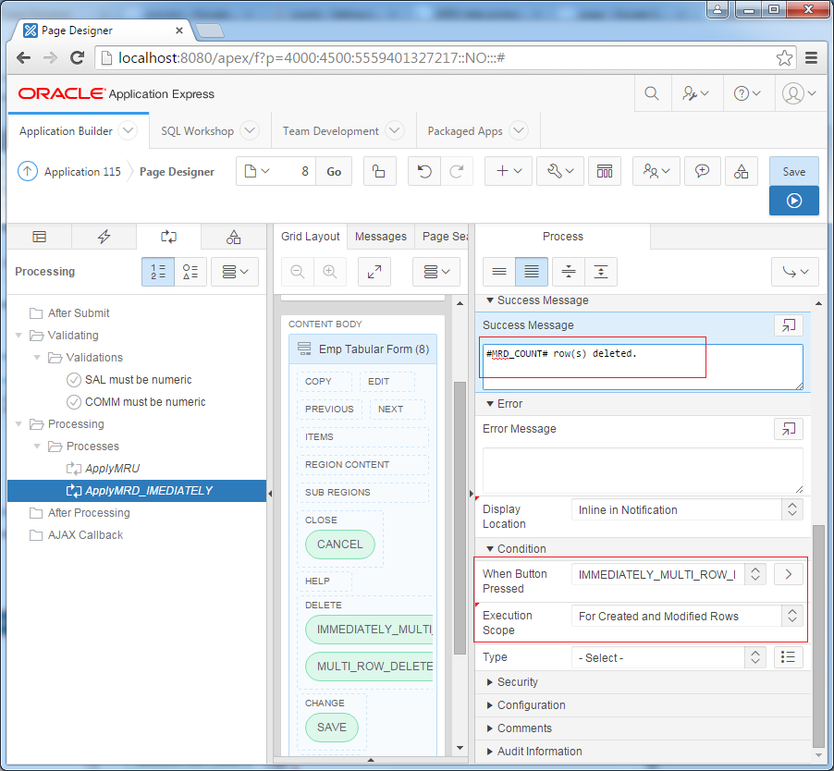Select SAL must be numeric validation
Image resolution: width=834 pixels, height=771 pixels.
(x=139, y=380)
